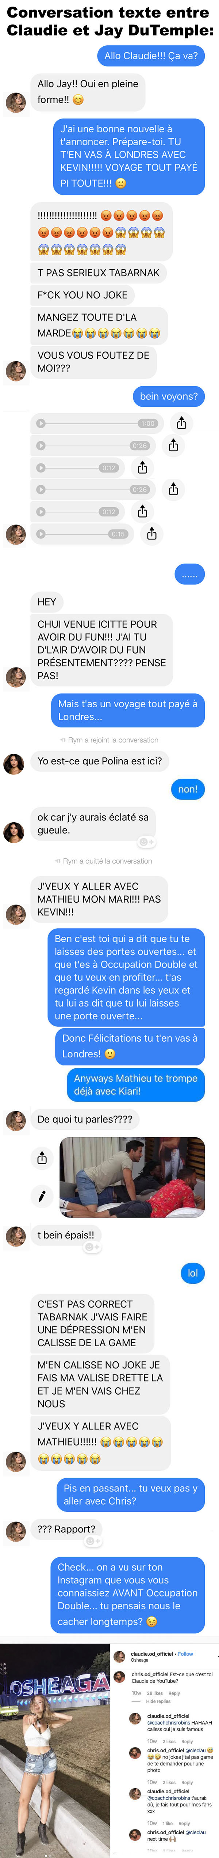React to "j'y aurais éclaté sa gueule" message

(146, 842)
